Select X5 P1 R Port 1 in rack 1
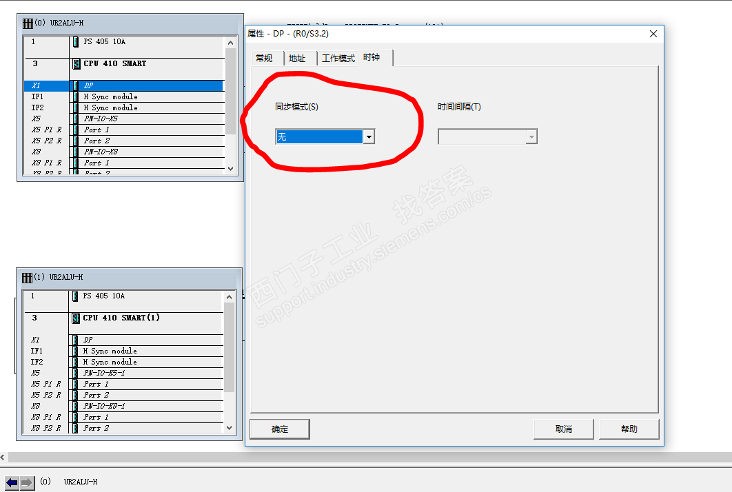This screenshot has width=732, height=492. pyautogui.click(x=123, y=385)
